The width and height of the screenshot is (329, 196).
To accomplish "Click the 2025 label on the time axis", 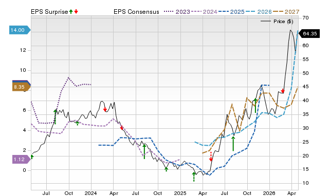I will [180, 193].
